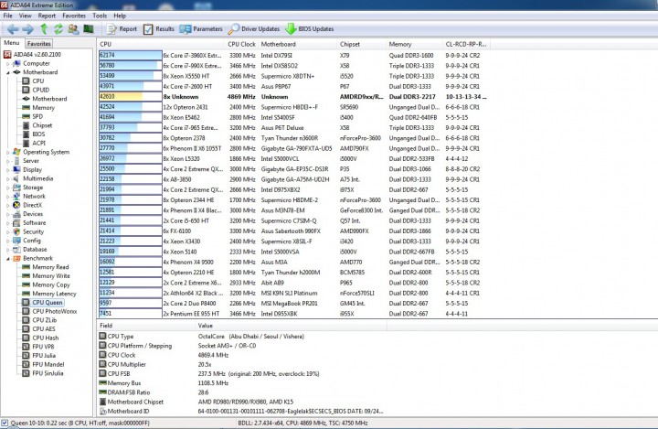This screenshot has height=429, width=658.
Task: Select Chipset in the tree
Action: pyautogui.click(x=42, y=125)
